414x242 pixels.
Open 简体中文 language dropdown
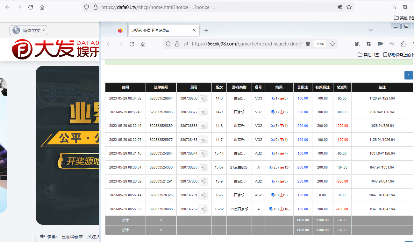(28, 31)
